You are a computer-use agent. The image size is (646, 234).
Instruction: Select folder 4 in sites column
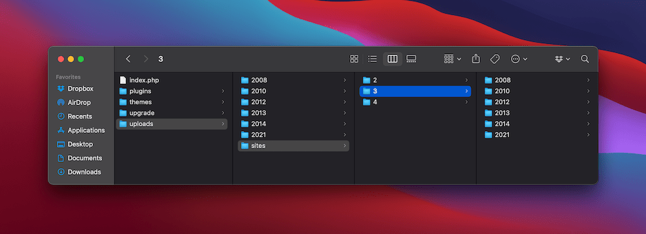coord(415,102)
